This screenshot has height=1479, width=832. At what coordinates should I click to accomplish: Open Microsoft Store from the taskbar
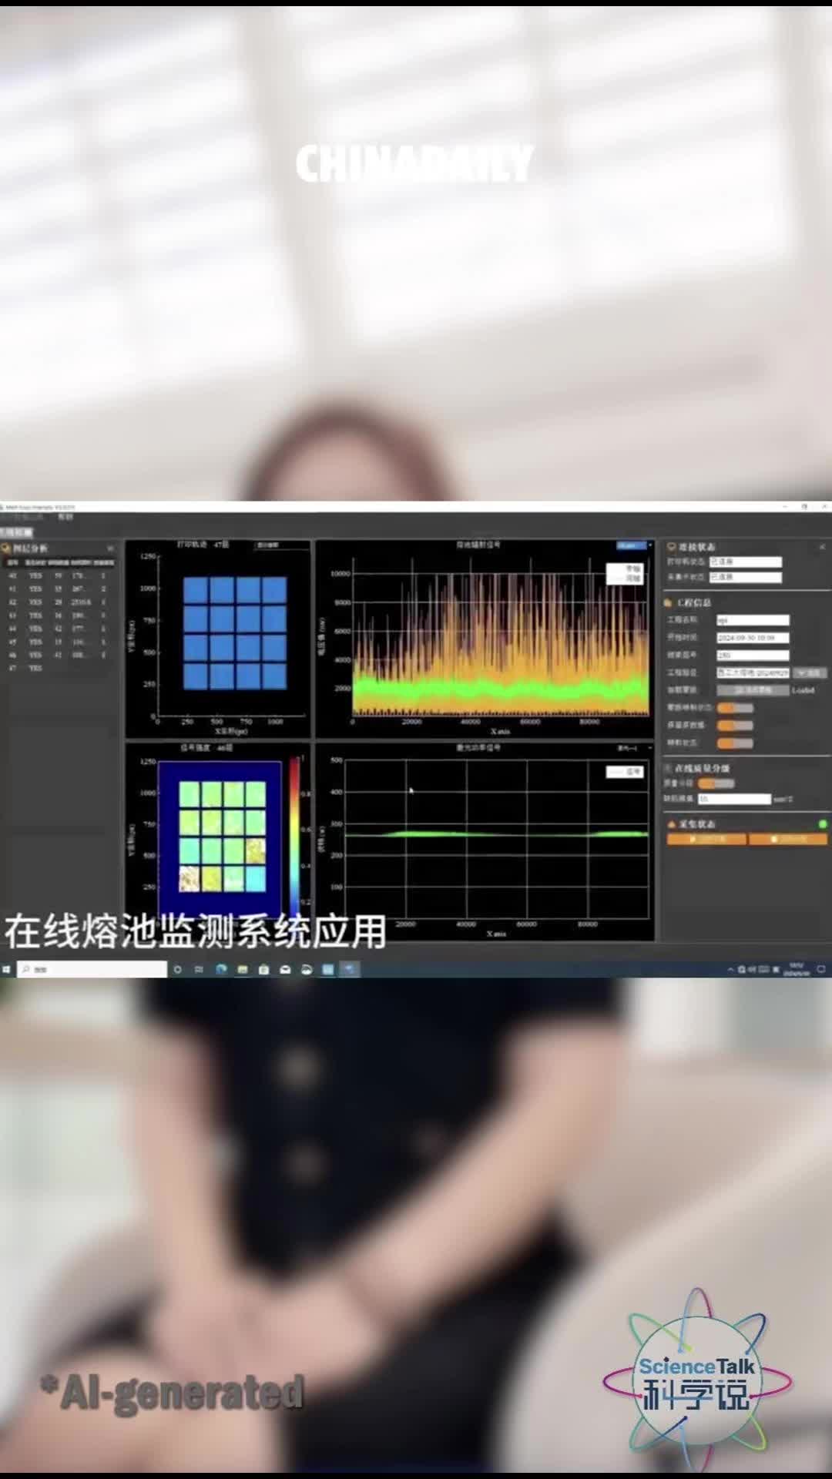pos(263,969)
